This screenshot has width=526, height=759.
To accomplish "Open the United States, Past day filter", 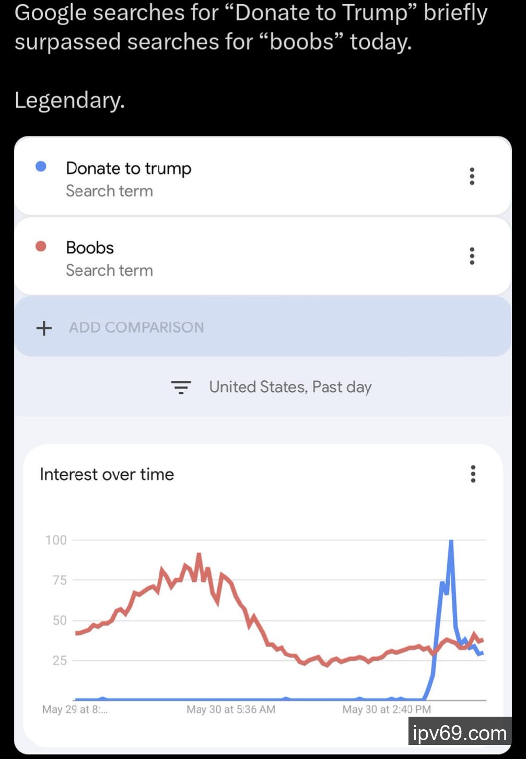I will 290,387.
